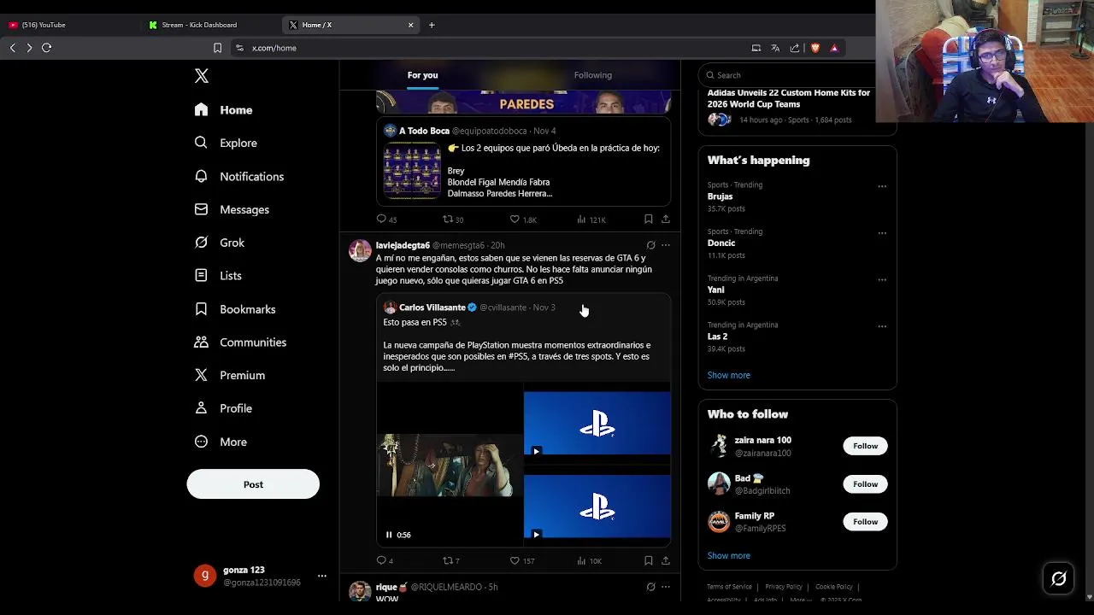Screen dimensions: 1094x615
Task: Open account options next to gonza 123
Action: 322,576
